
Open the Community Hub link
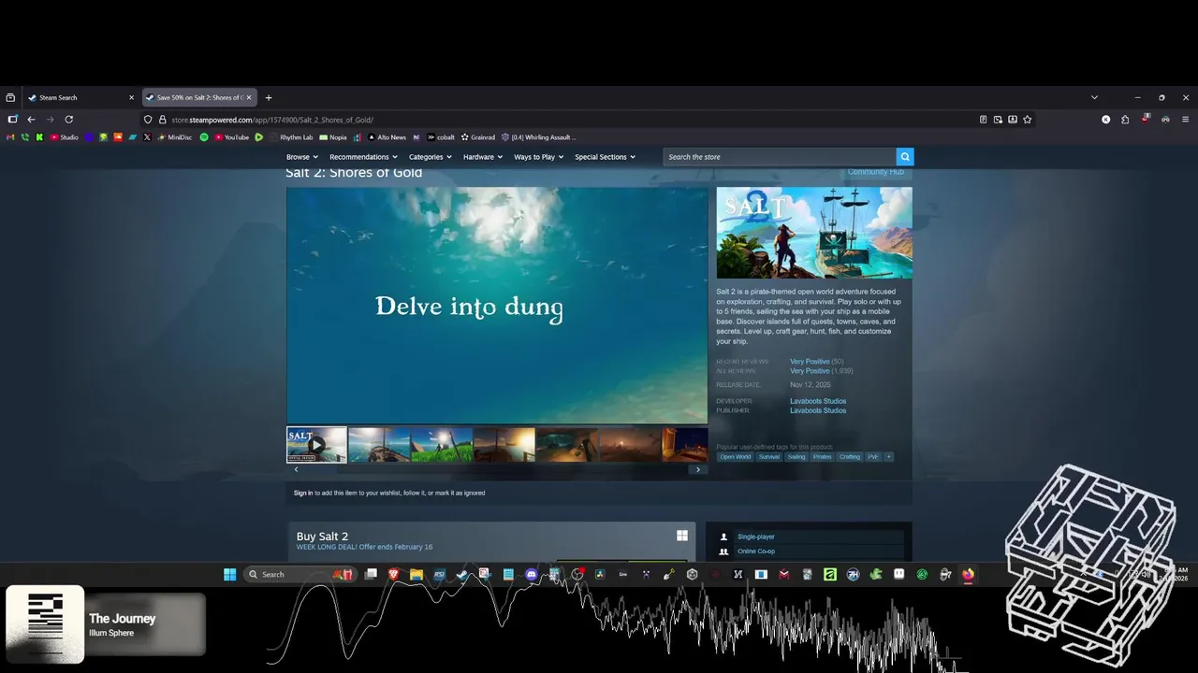click(x=876, y=172)
